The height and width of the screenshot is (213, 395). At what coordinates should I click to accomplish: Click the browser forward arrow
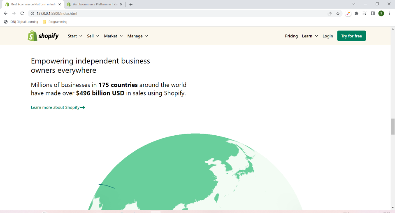coord(14,13)
